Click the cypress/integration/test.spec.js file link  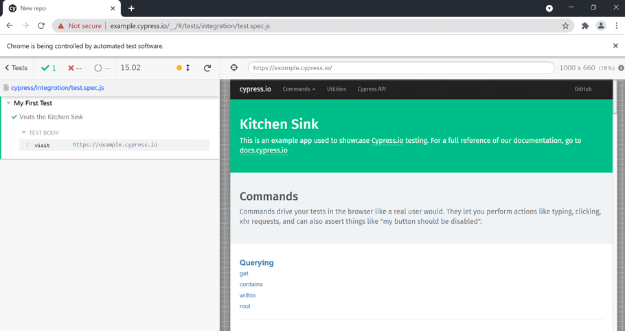coord(58,88)
